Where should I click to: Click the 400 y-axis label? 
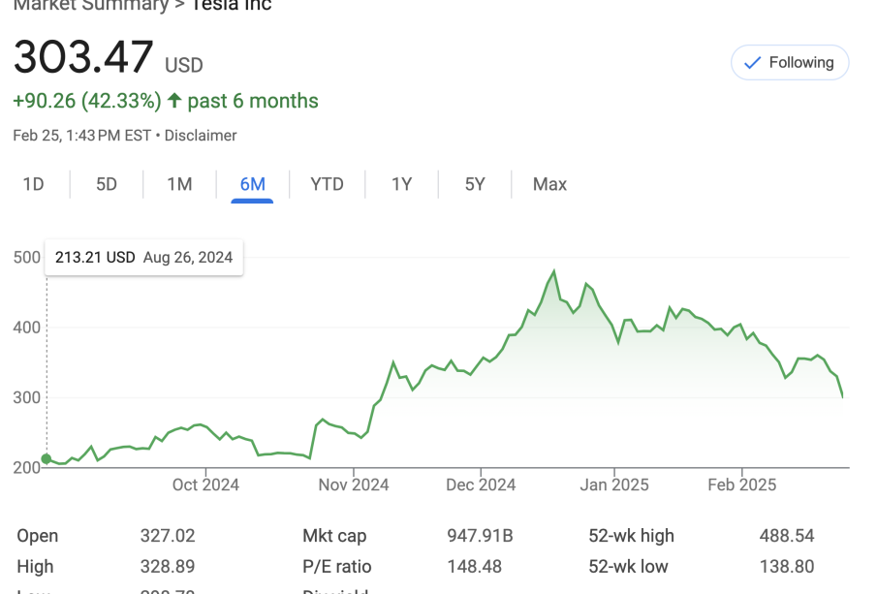pos(27,328)
